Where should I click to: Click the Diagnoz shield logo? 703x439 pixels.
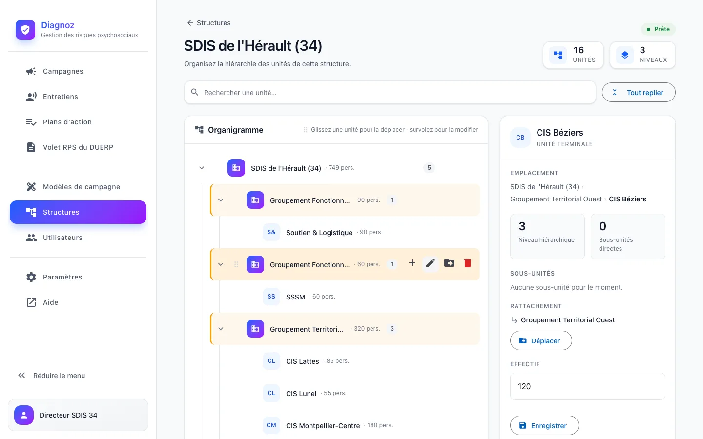pyautogui.click(x=25, y=30)
